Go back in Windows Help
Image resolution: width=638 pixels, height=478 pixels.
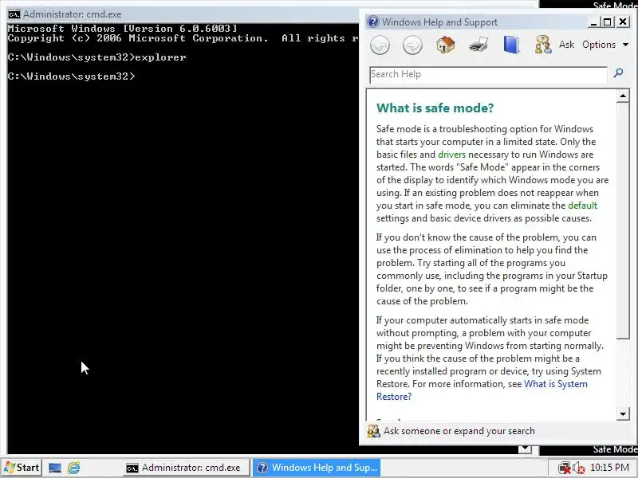click(380, 45)
